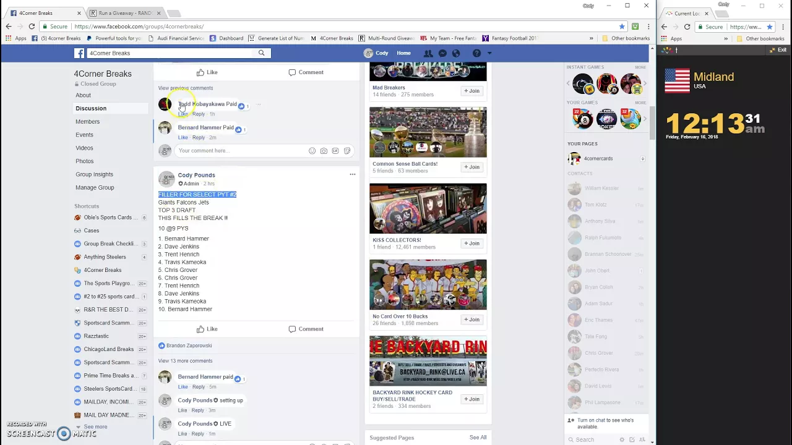
Task: View previous comments link
Action: tap(186, 88)
